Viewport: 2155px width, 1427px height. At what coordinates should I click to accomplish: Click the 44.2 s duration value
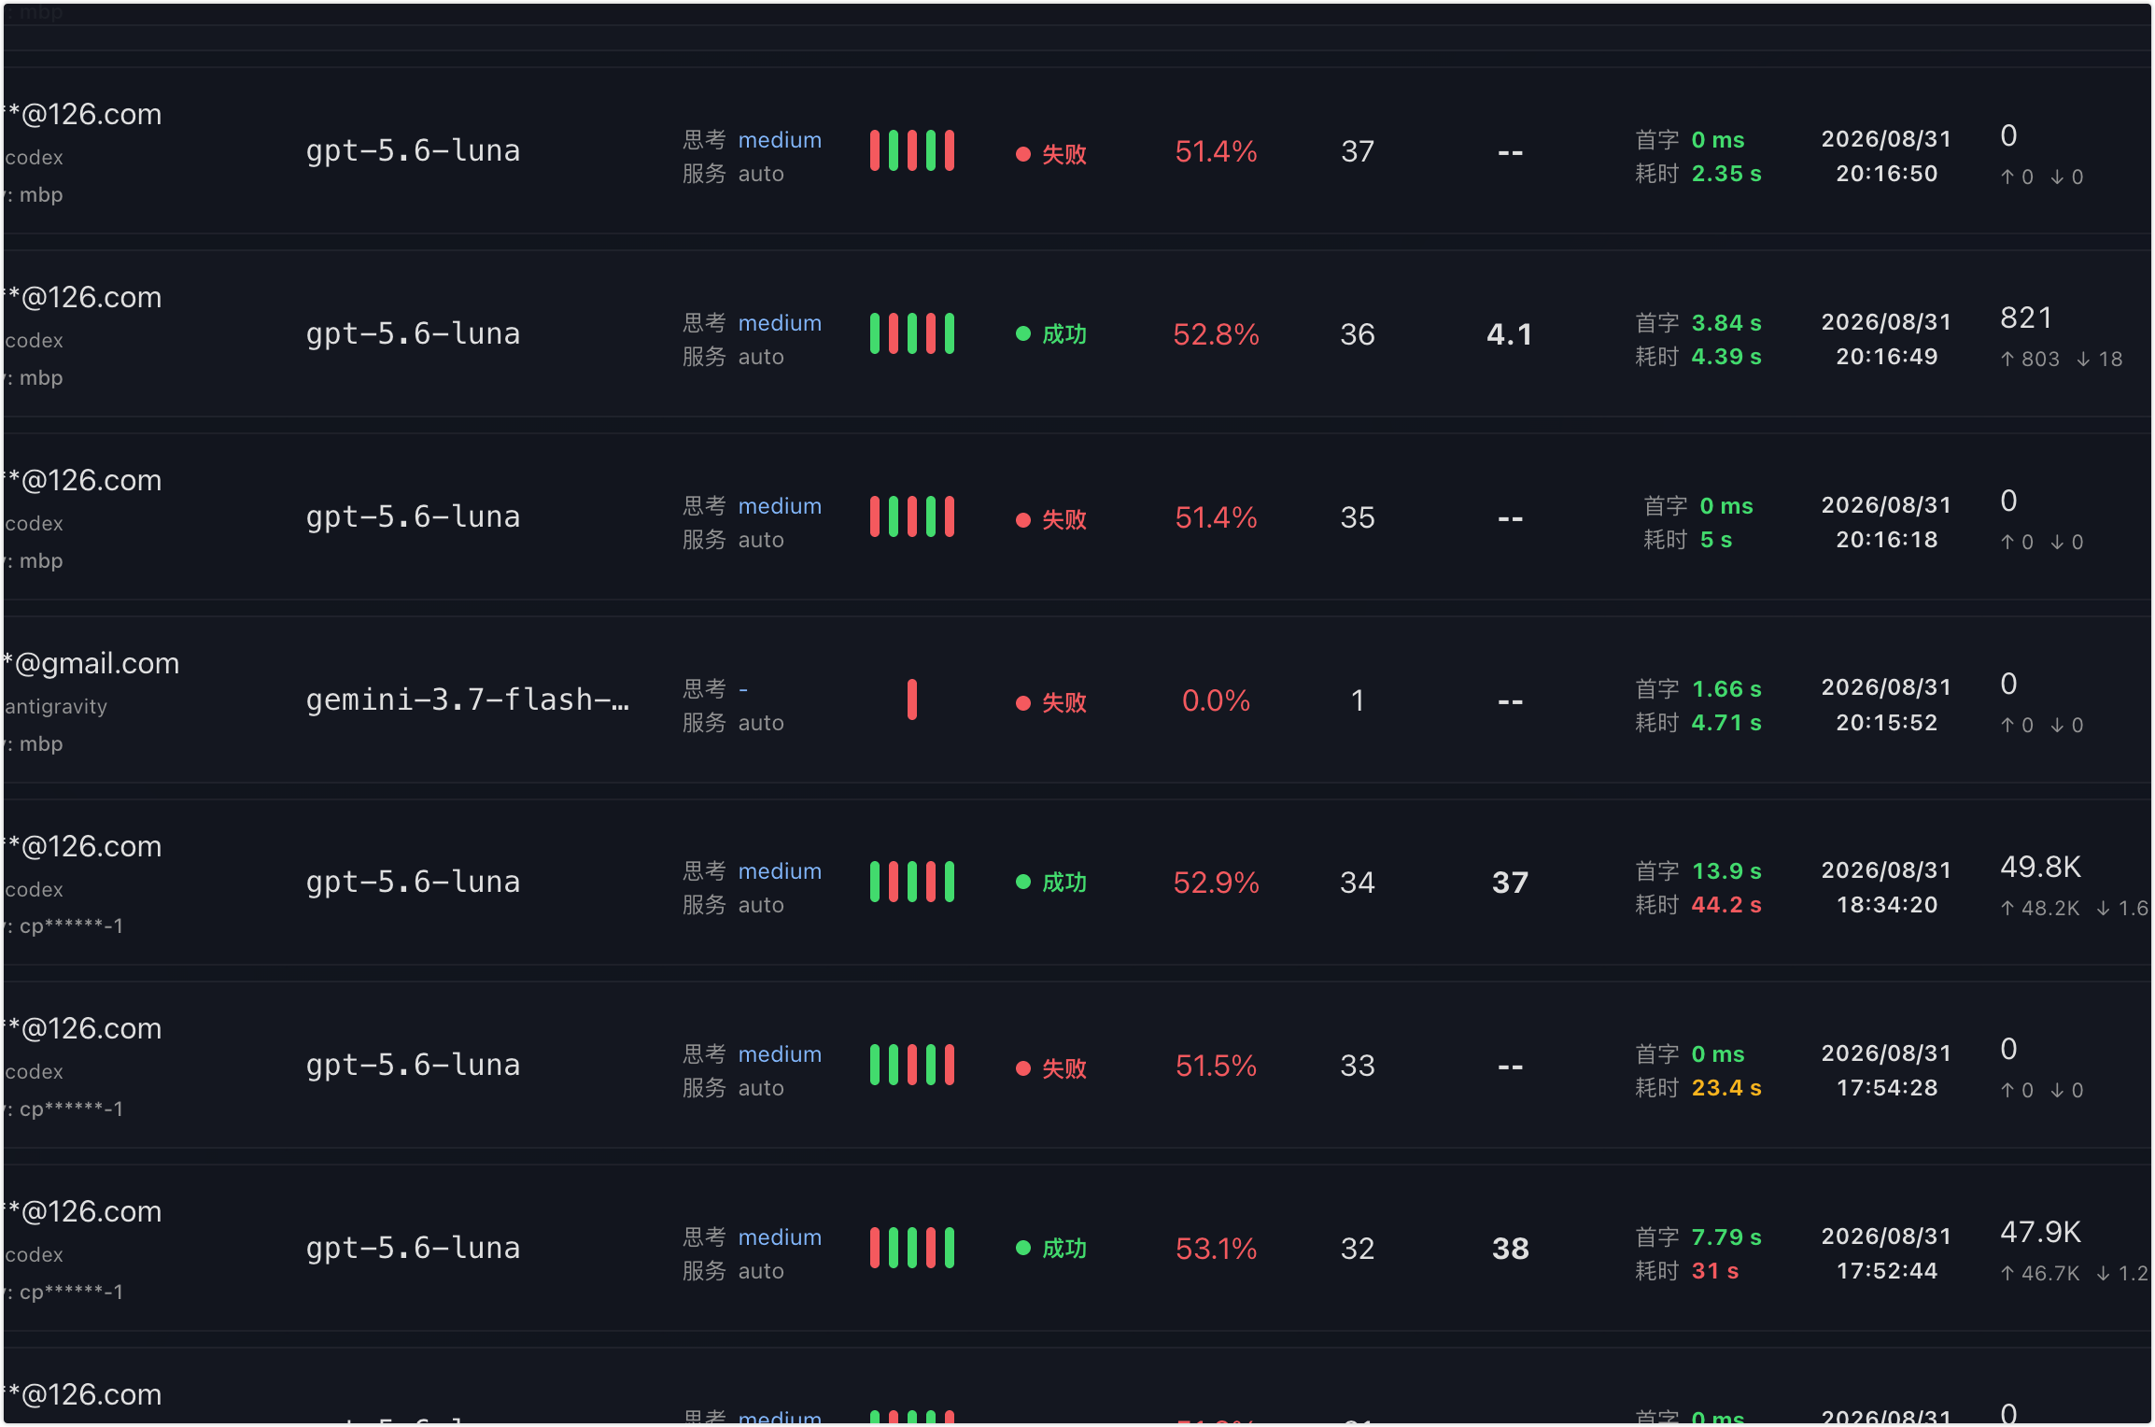tap(1726, 905)
